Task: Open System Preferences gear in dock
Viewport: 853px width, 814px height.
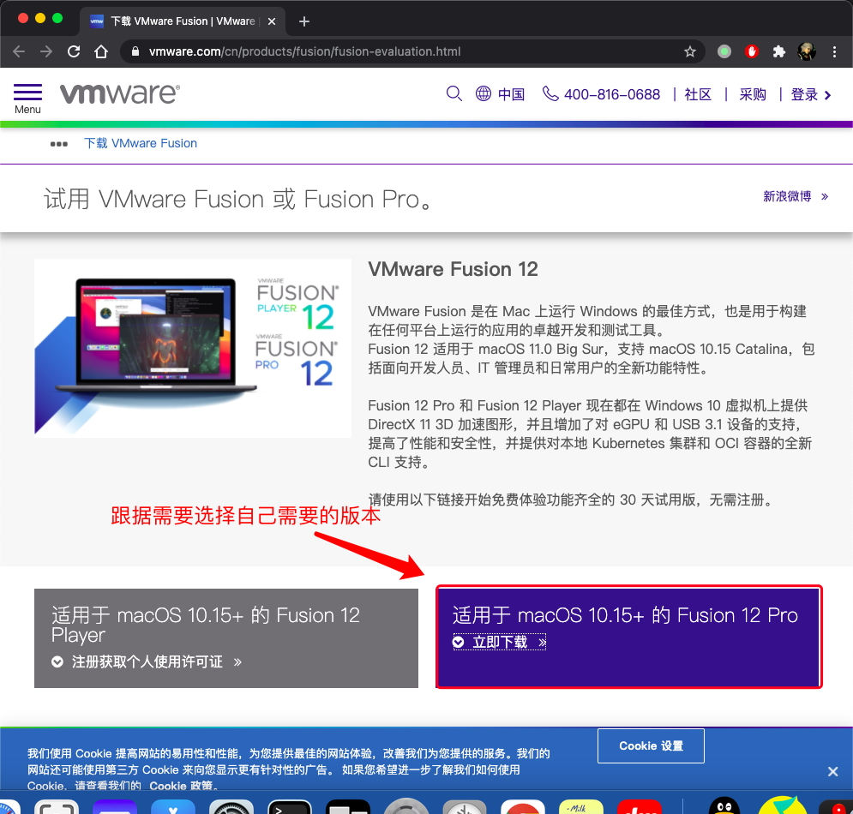Action: point(231,807)
